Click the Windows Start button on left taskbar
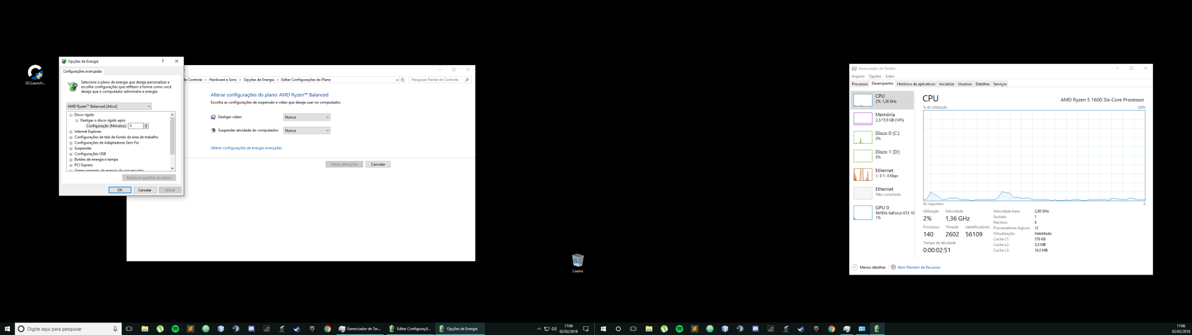Image resolution: width=1192 pixels, height=335 pixels. (7, 329)
